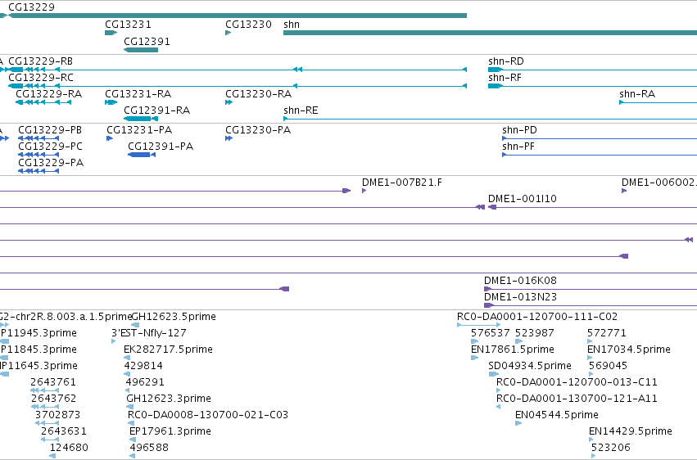Click the shn-RD transcript label
Screen dimensions: 697x460
pyautogui.click(x=506, y=61)
